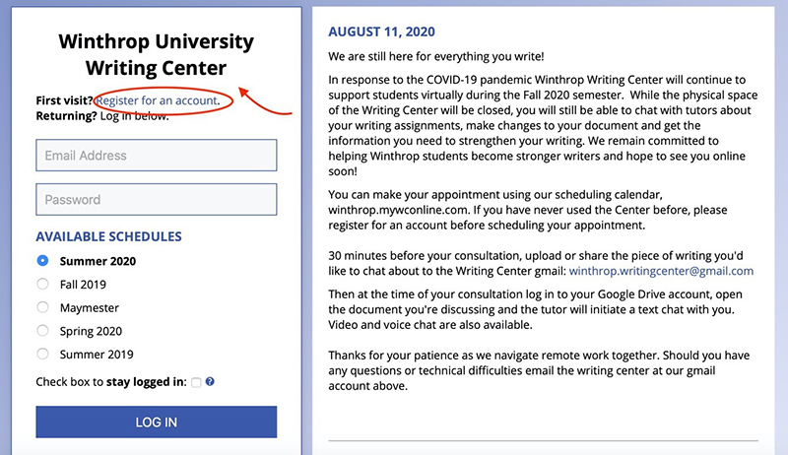Click the 'We are still here' sentence

pyautogui.click(x=435, y=56)
